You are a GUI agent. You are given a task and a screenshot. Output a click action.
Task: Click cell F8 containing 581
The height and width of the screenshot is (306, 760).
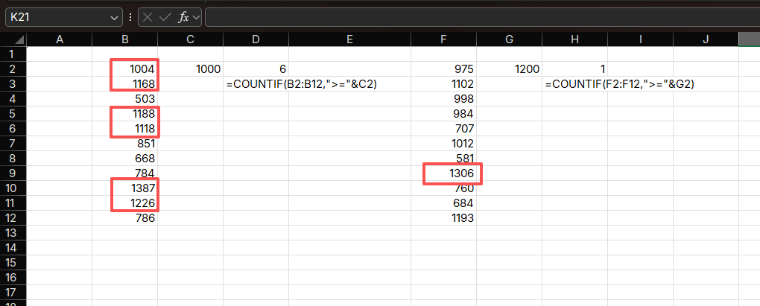(443, 159)
